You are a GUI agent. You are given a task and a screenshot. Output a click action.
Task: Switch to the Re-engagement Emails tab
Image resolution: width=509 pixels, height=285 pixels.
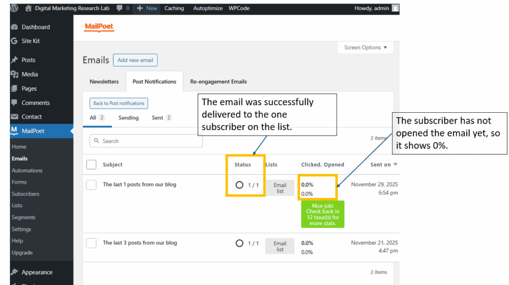(218, 82)
